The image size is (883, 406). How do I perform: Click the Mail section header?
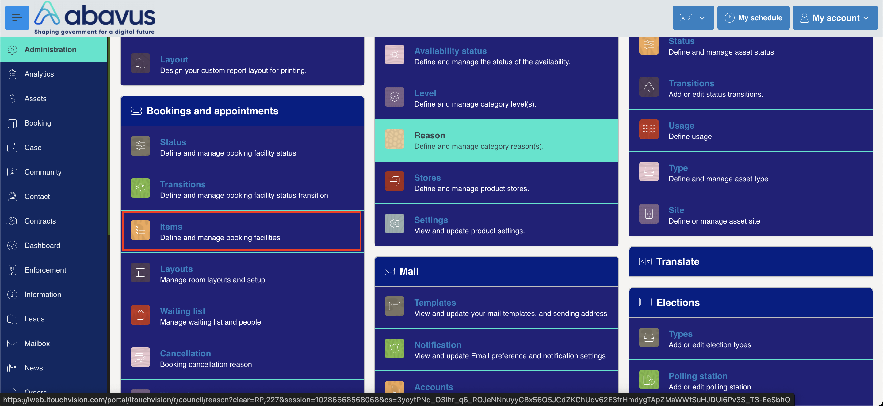(x=496, y=271)
